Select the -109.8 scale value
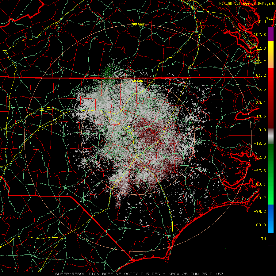 pos(259,225)
